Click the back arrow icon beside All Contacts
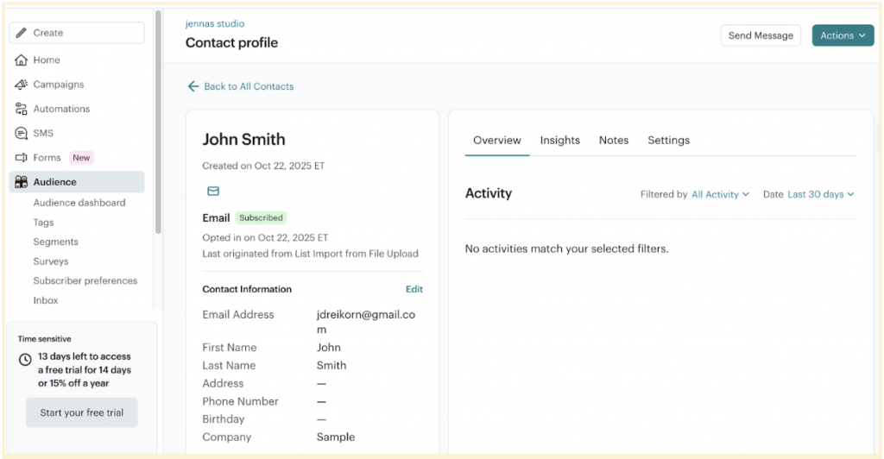This screenshot has width=884, height=459. coord(193,86)
